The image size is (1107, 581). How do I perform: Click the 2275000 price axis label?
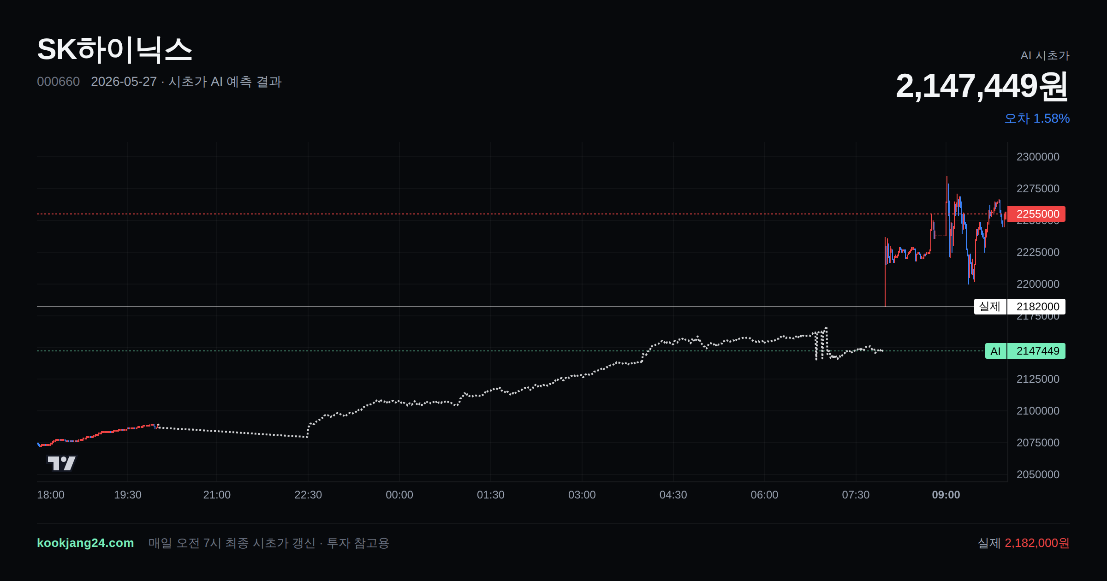(x=1038, y=189)
